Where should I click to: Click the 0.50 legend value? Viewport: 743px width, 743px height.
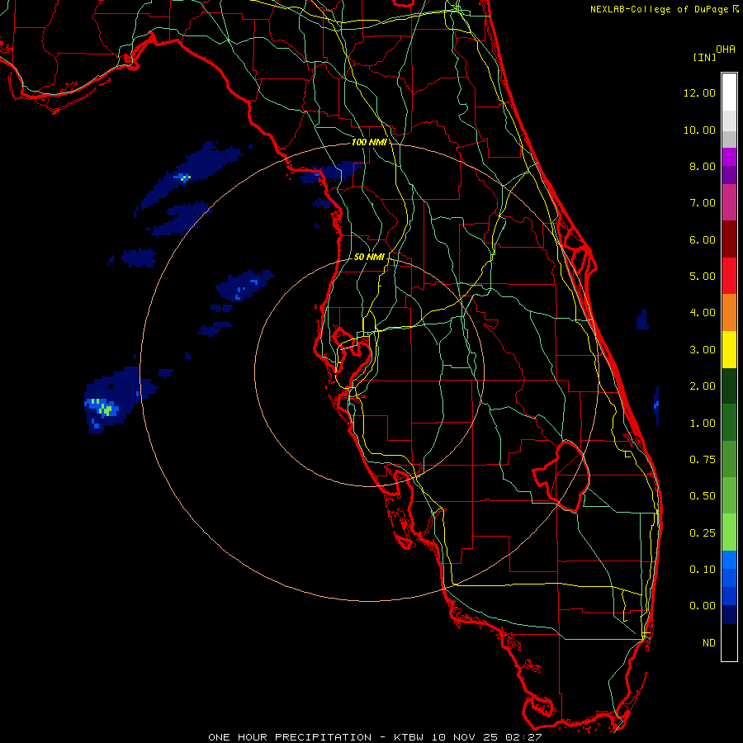tap(703, 496)
